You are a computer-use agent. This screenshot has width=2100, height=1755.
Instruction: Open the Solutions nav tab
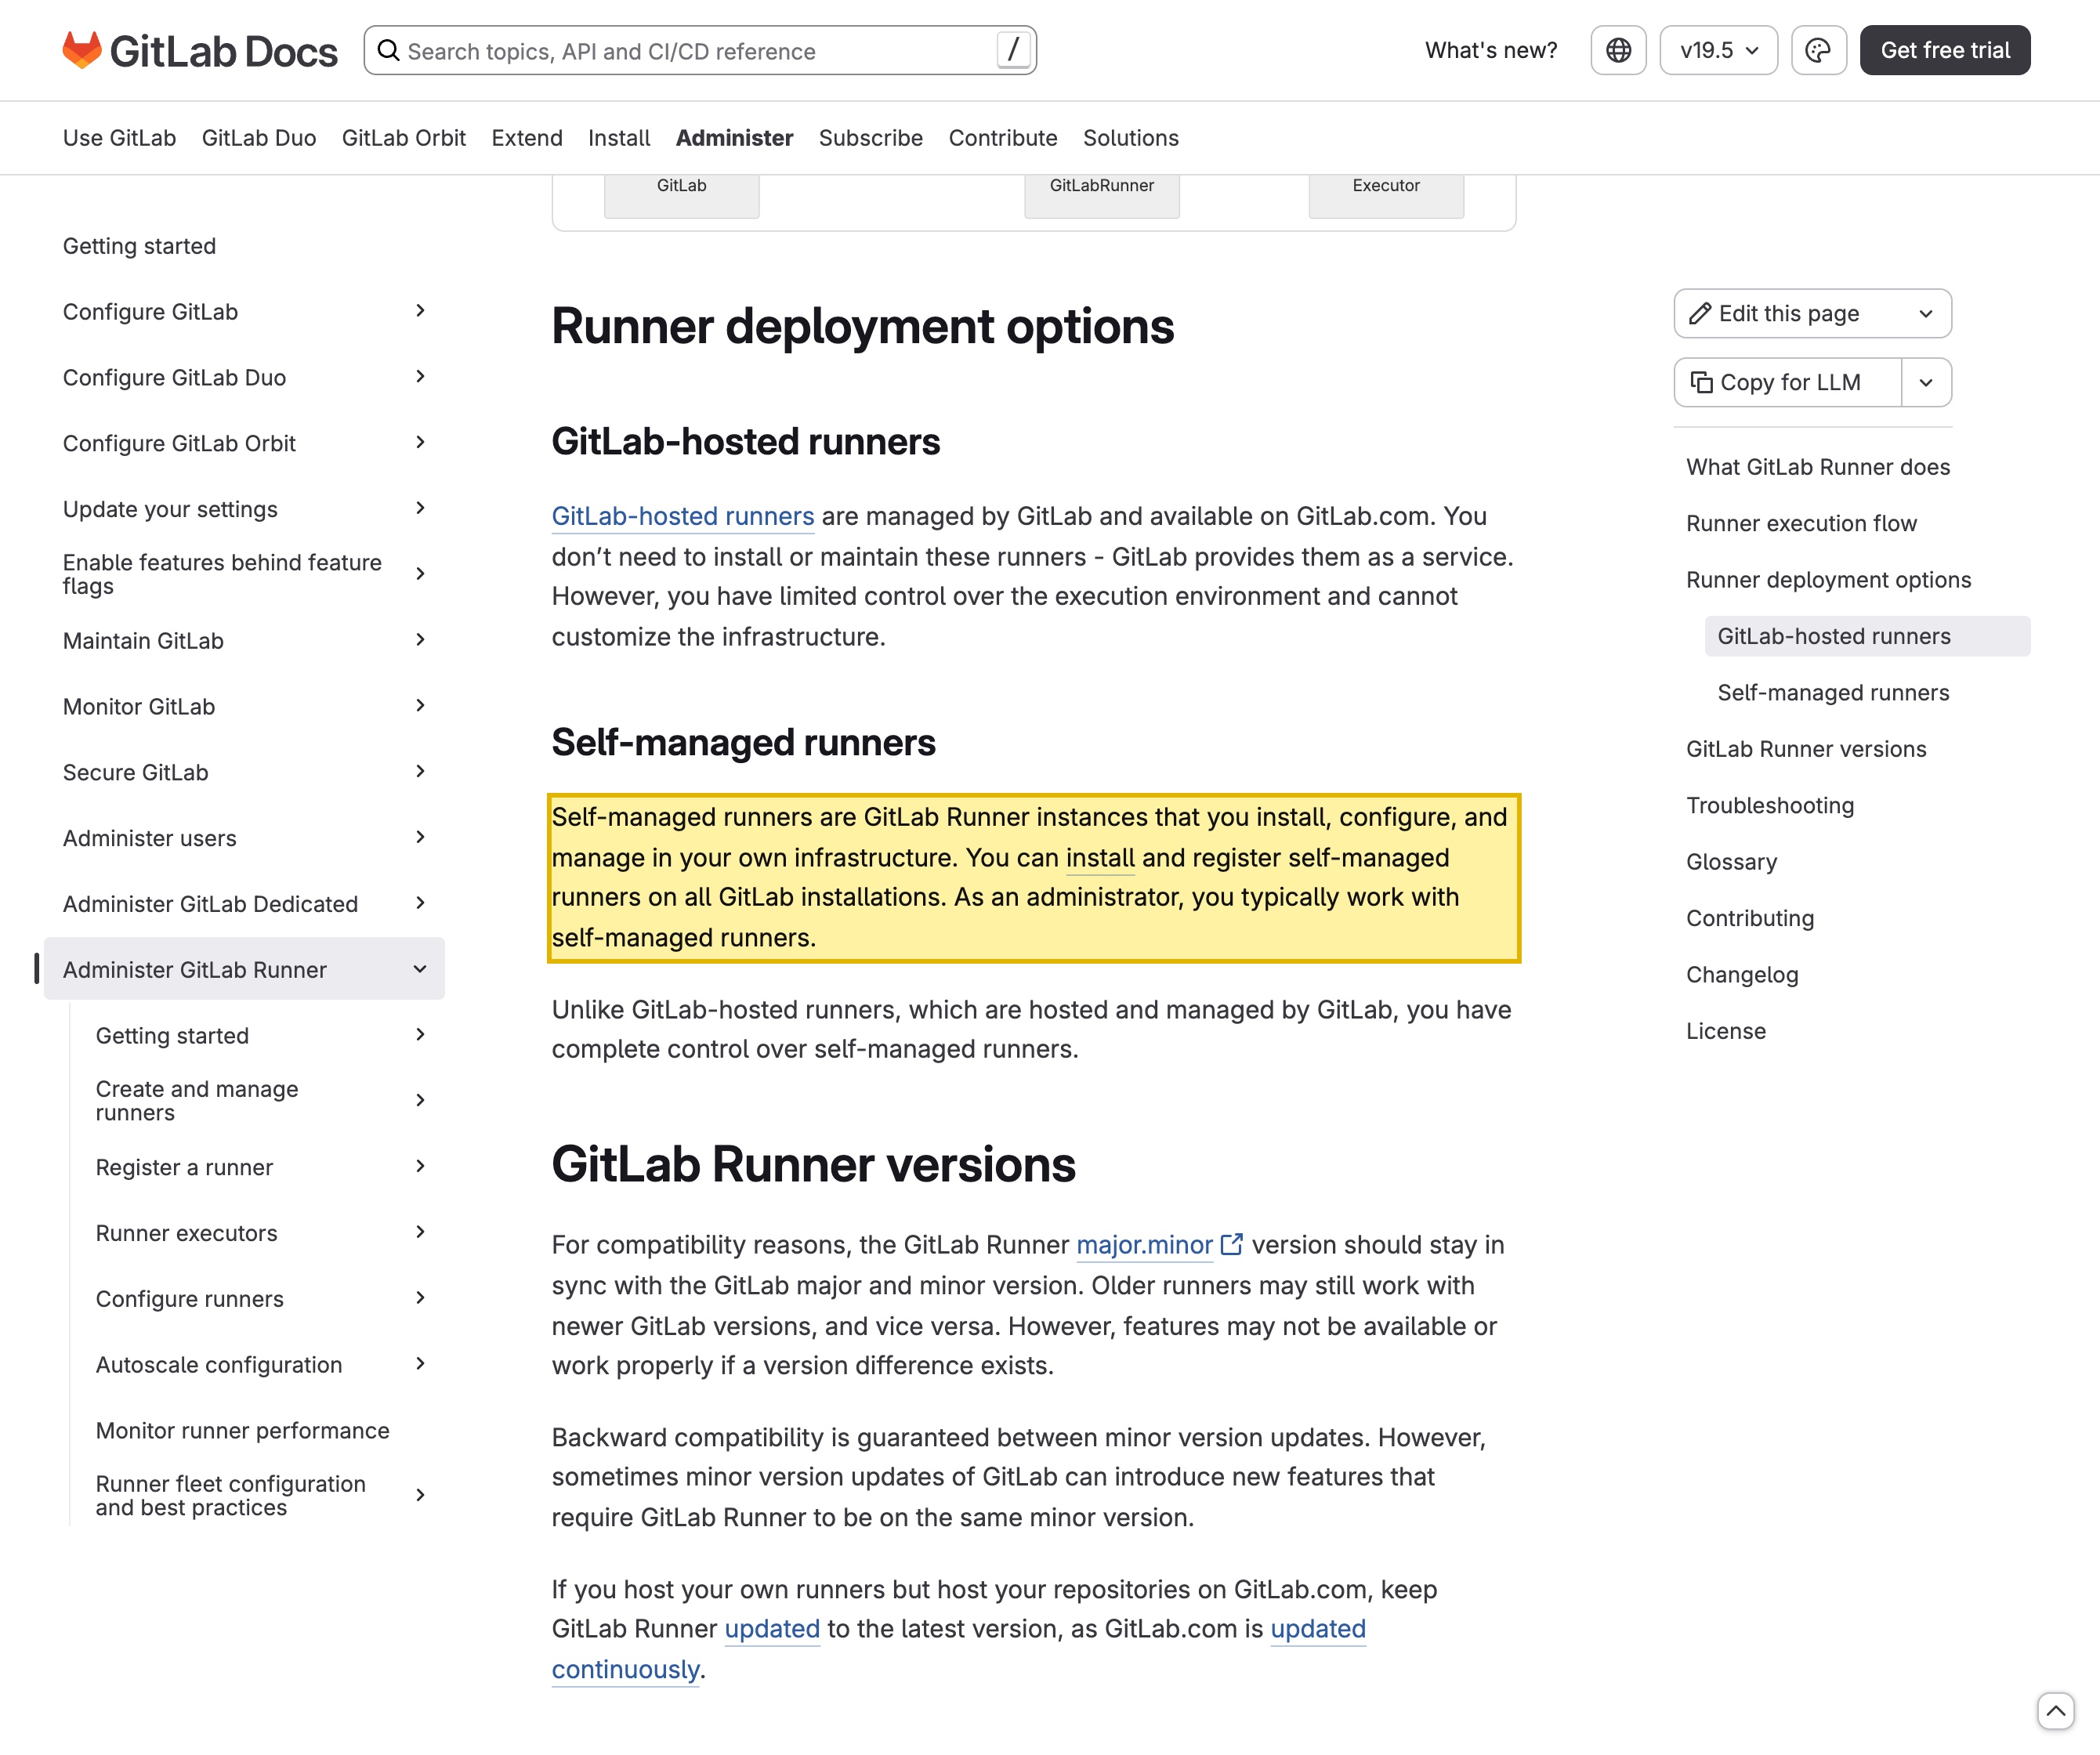coord(1131,138)
